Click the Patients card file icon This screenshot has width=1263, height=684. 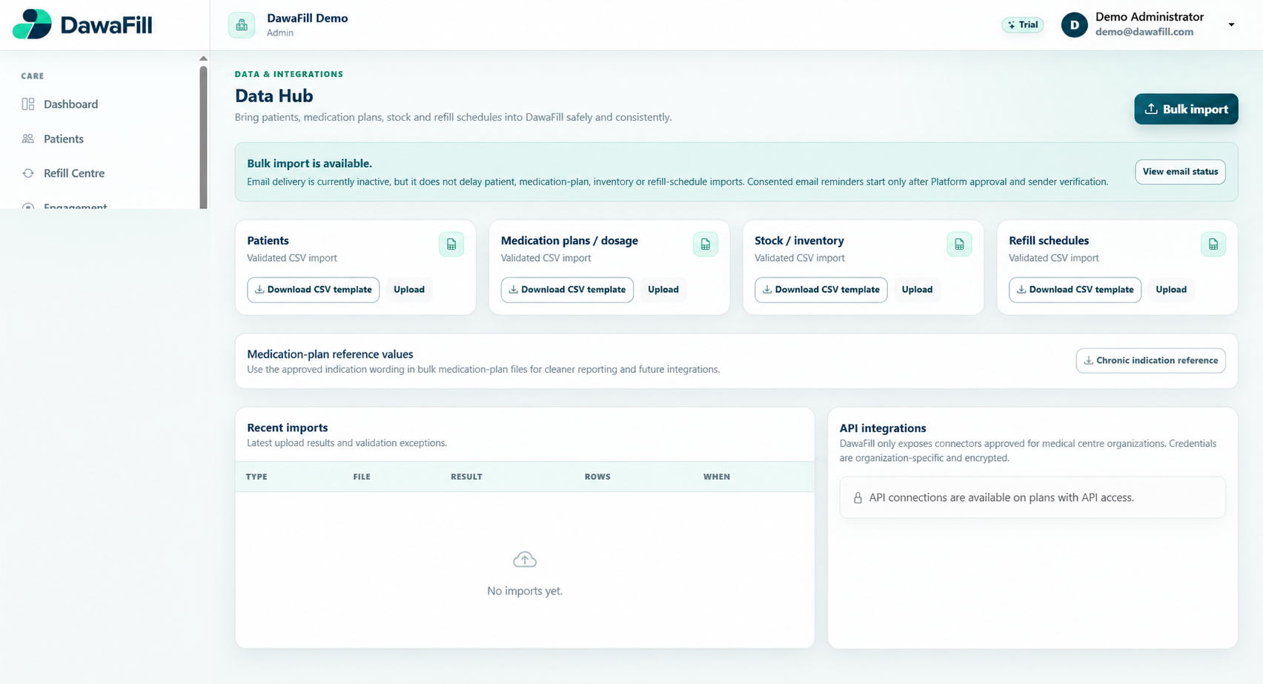pyautogui.click(x=451, y=244)
